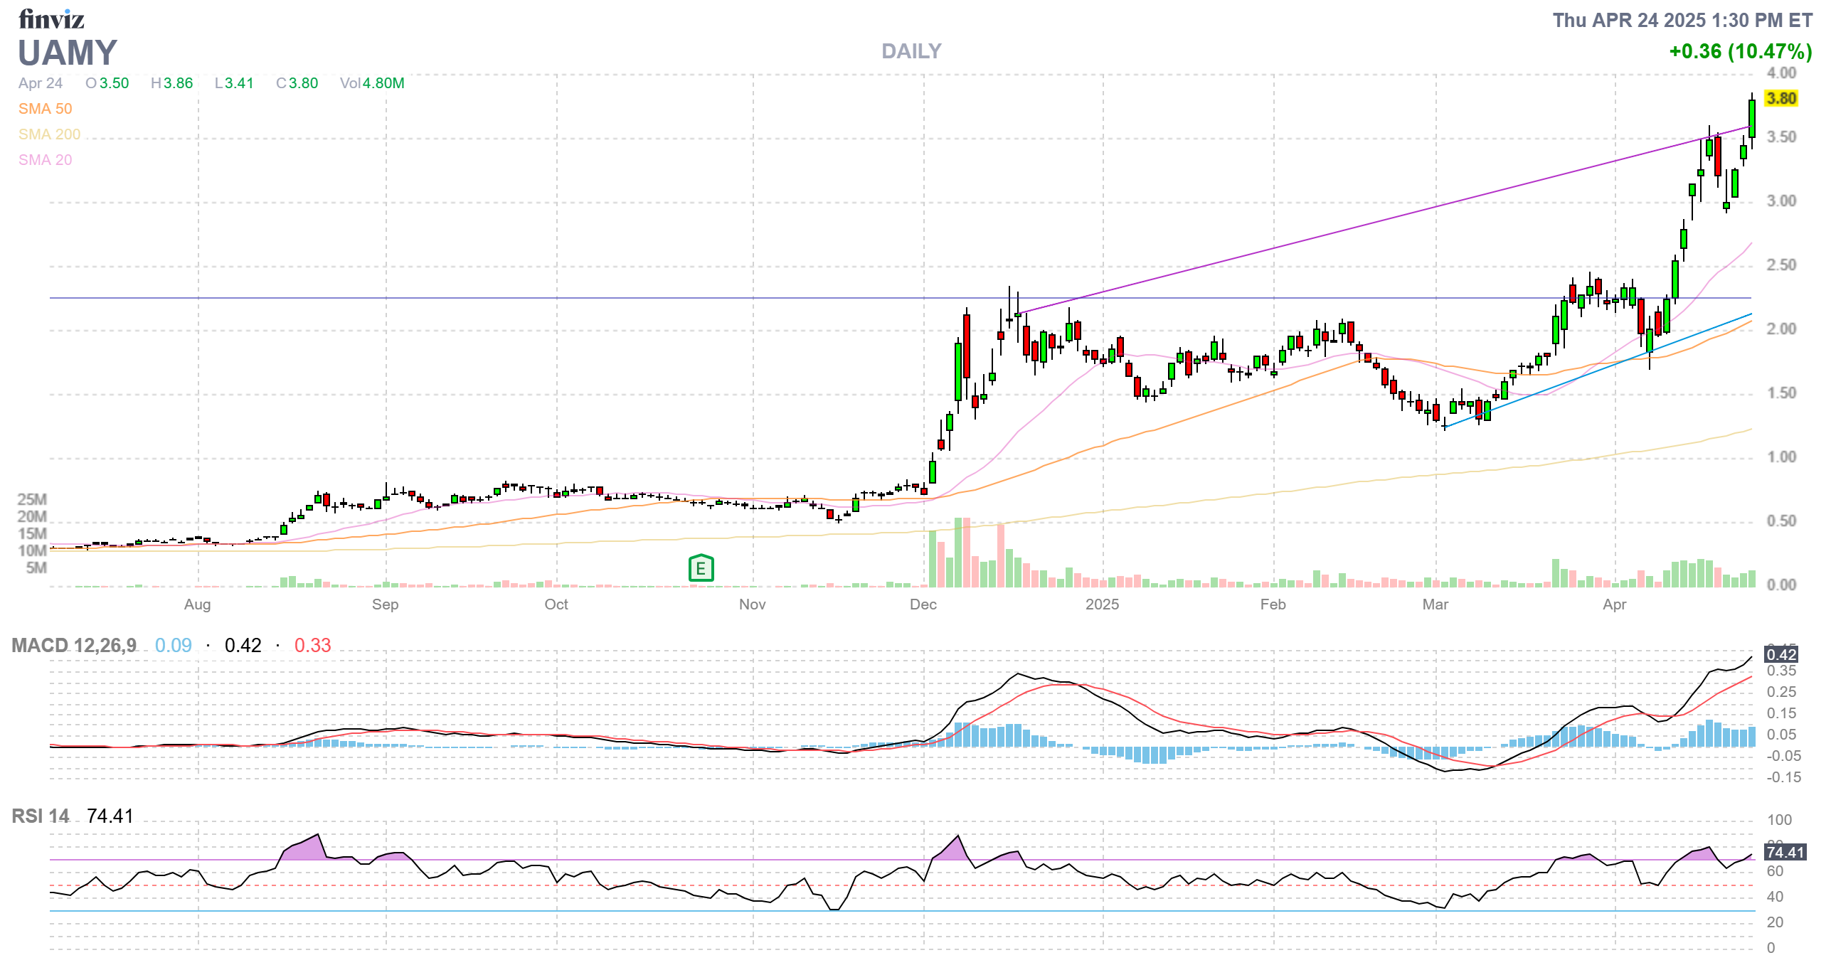Viewport: 1831px width, 970px height.
Task: Toggle the SMA 50 legend label
Action: click(x=45, y=109)
